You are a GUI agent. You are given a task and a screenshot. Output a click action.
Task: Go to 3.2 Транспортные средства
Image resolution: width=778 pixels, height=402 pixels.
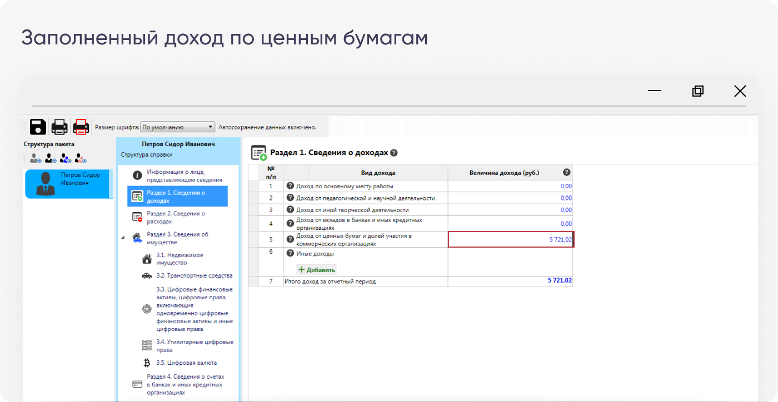[x=194, y=275]
